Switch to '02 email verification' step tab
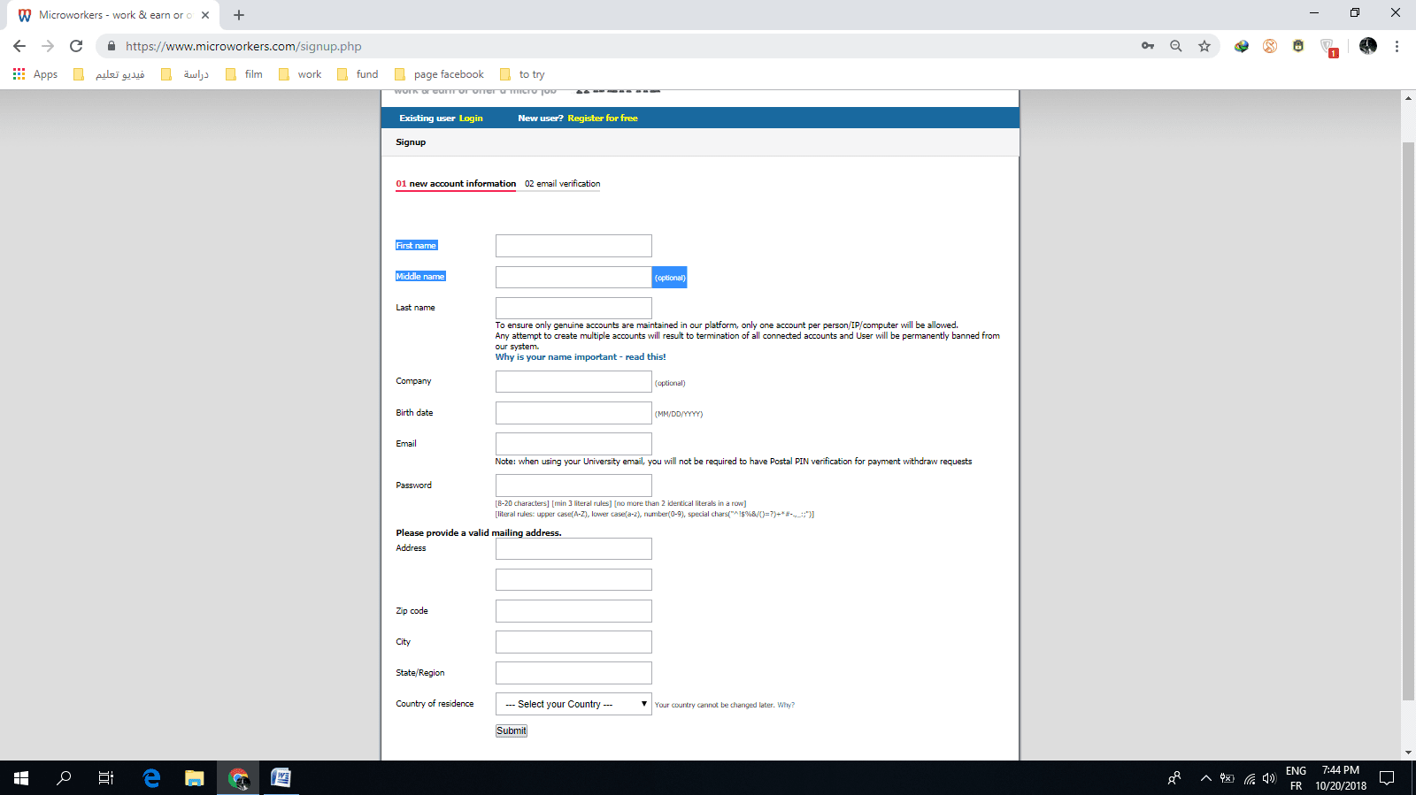Screen dimensions: 1416x795 tap(562, 184)
